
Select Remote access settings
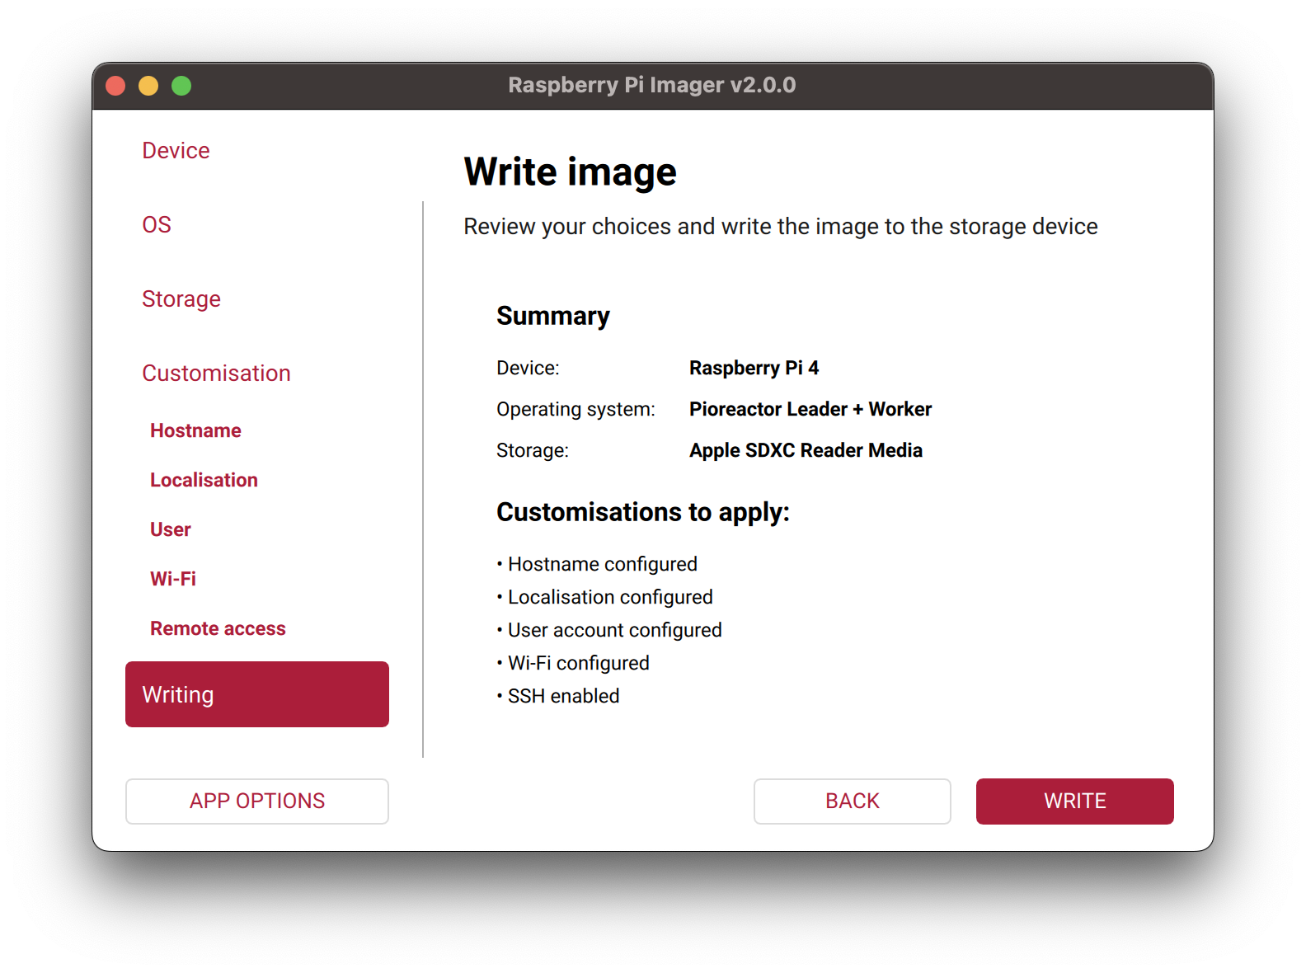coord(218,628)
